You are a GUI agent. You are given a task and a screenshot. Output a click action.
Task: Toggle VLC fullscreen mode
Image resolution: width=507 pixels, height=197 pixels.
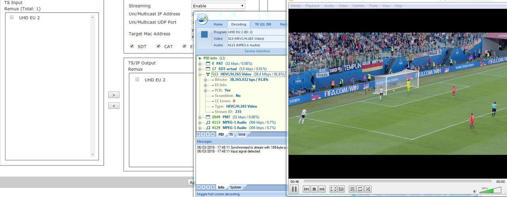334,189
